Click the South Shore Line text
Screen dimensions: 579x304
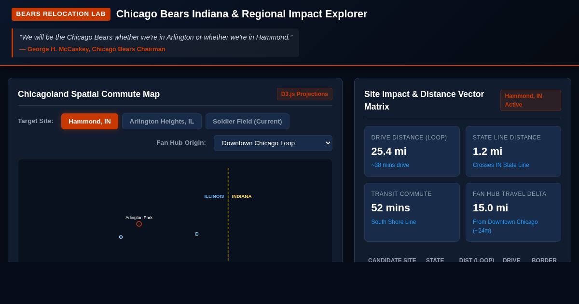coord(394,222)
